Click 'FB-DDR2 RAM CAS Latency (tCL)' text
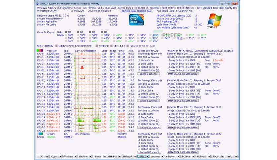 point(174,16)
